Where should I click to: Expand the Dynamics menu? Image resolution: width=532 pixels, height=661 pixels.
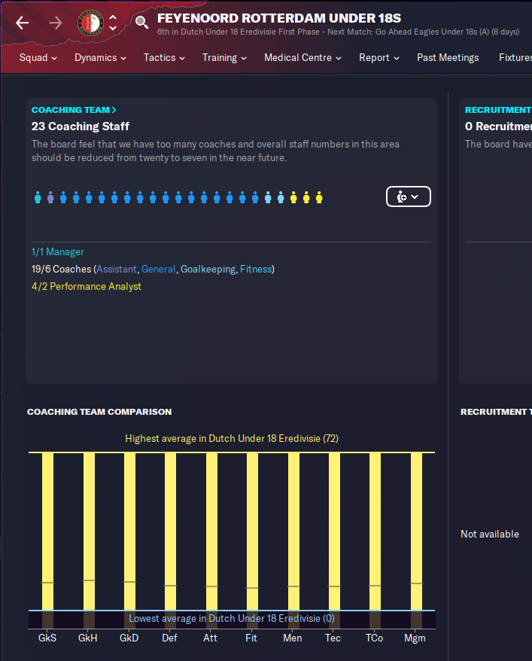(100, 58)
